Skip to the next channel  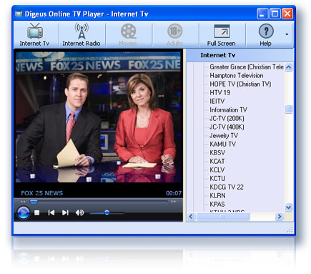tap(65, 212)
